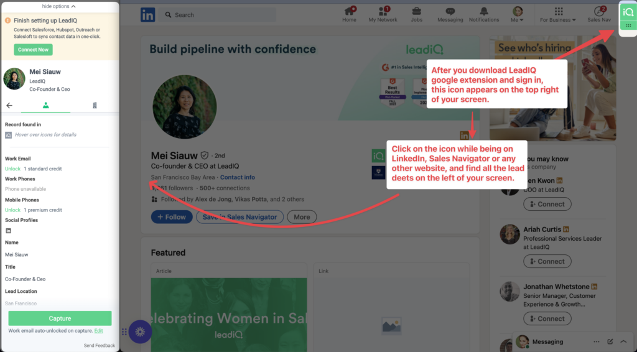Click the dotted grip beside purple button
The height and width of the screenshot is (352, 637).
tap(124, 331)
